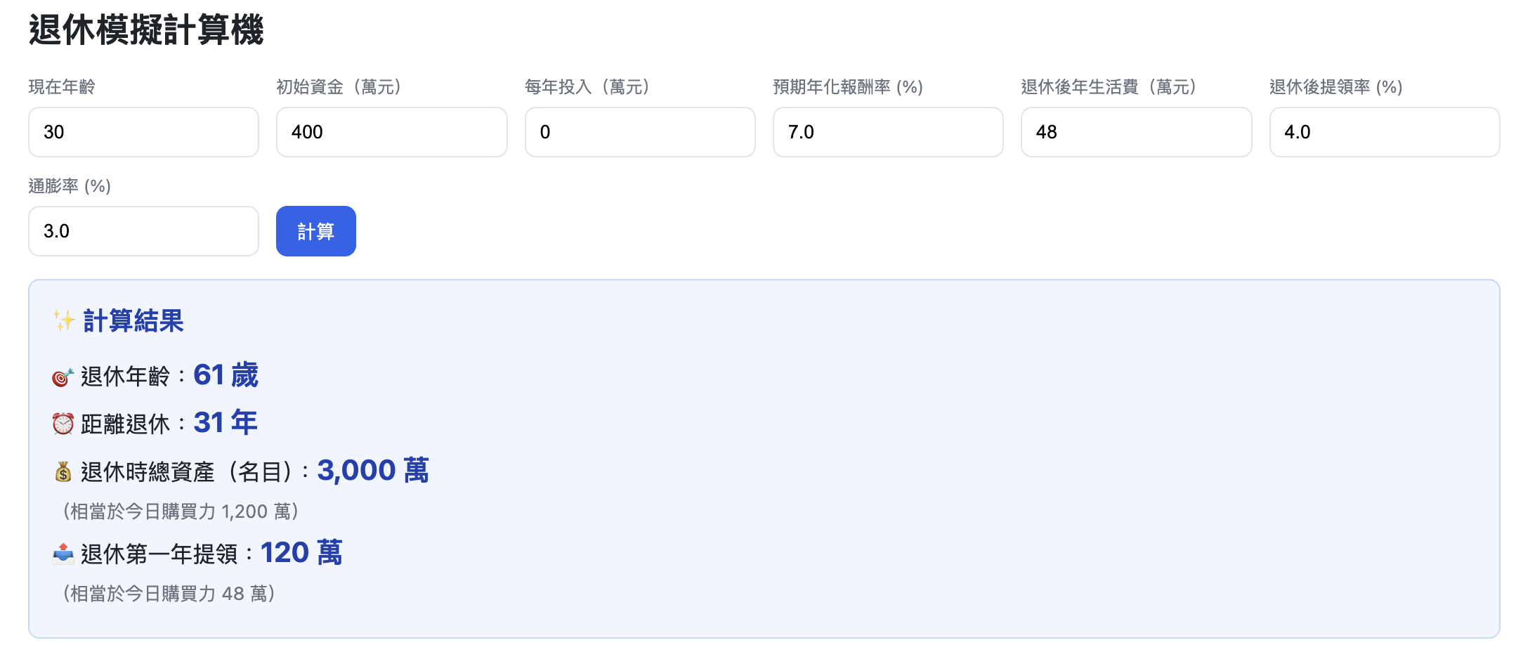Click the alarm clock icon beside 距離退休

pyautogui.click(x=63, y=424)
